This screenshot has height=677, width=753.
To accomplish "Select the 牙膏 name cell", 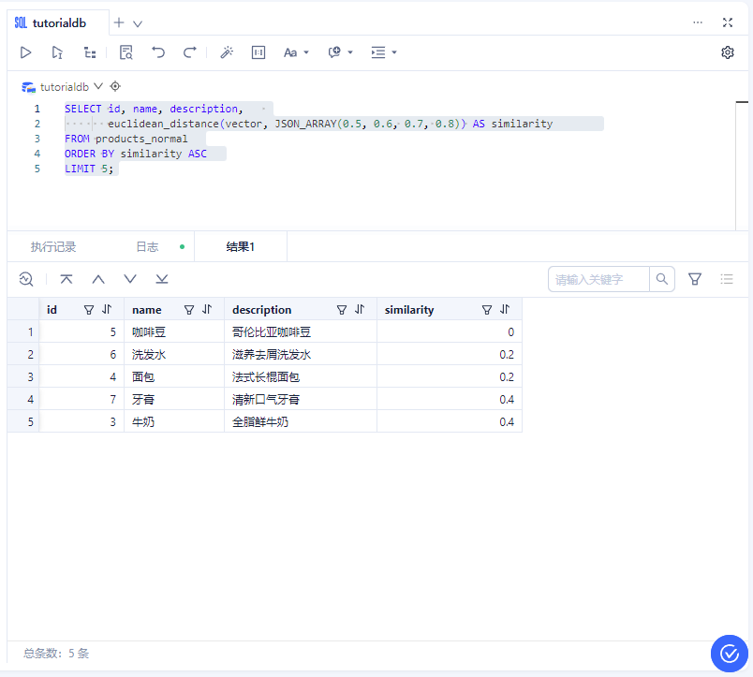I will coord(174,400).
